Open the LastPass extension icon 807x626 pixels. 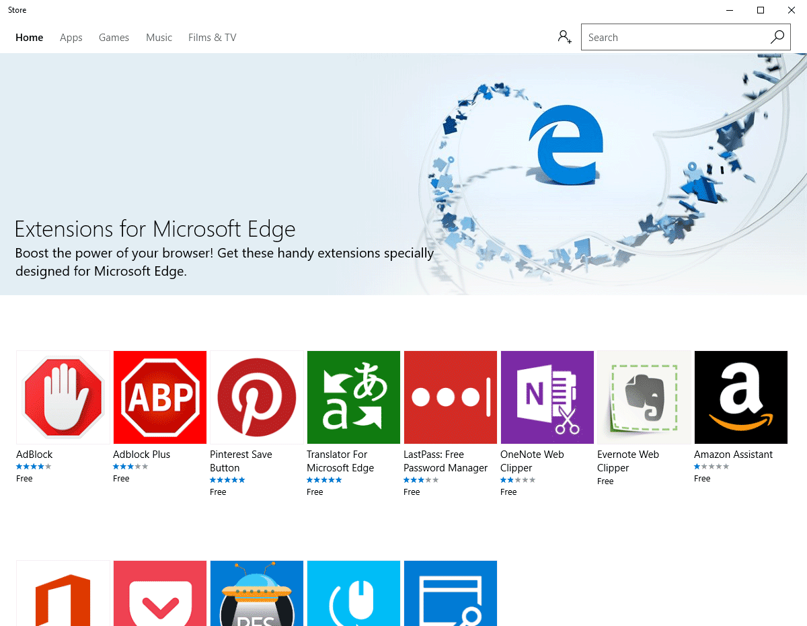[x=451, y=397]
